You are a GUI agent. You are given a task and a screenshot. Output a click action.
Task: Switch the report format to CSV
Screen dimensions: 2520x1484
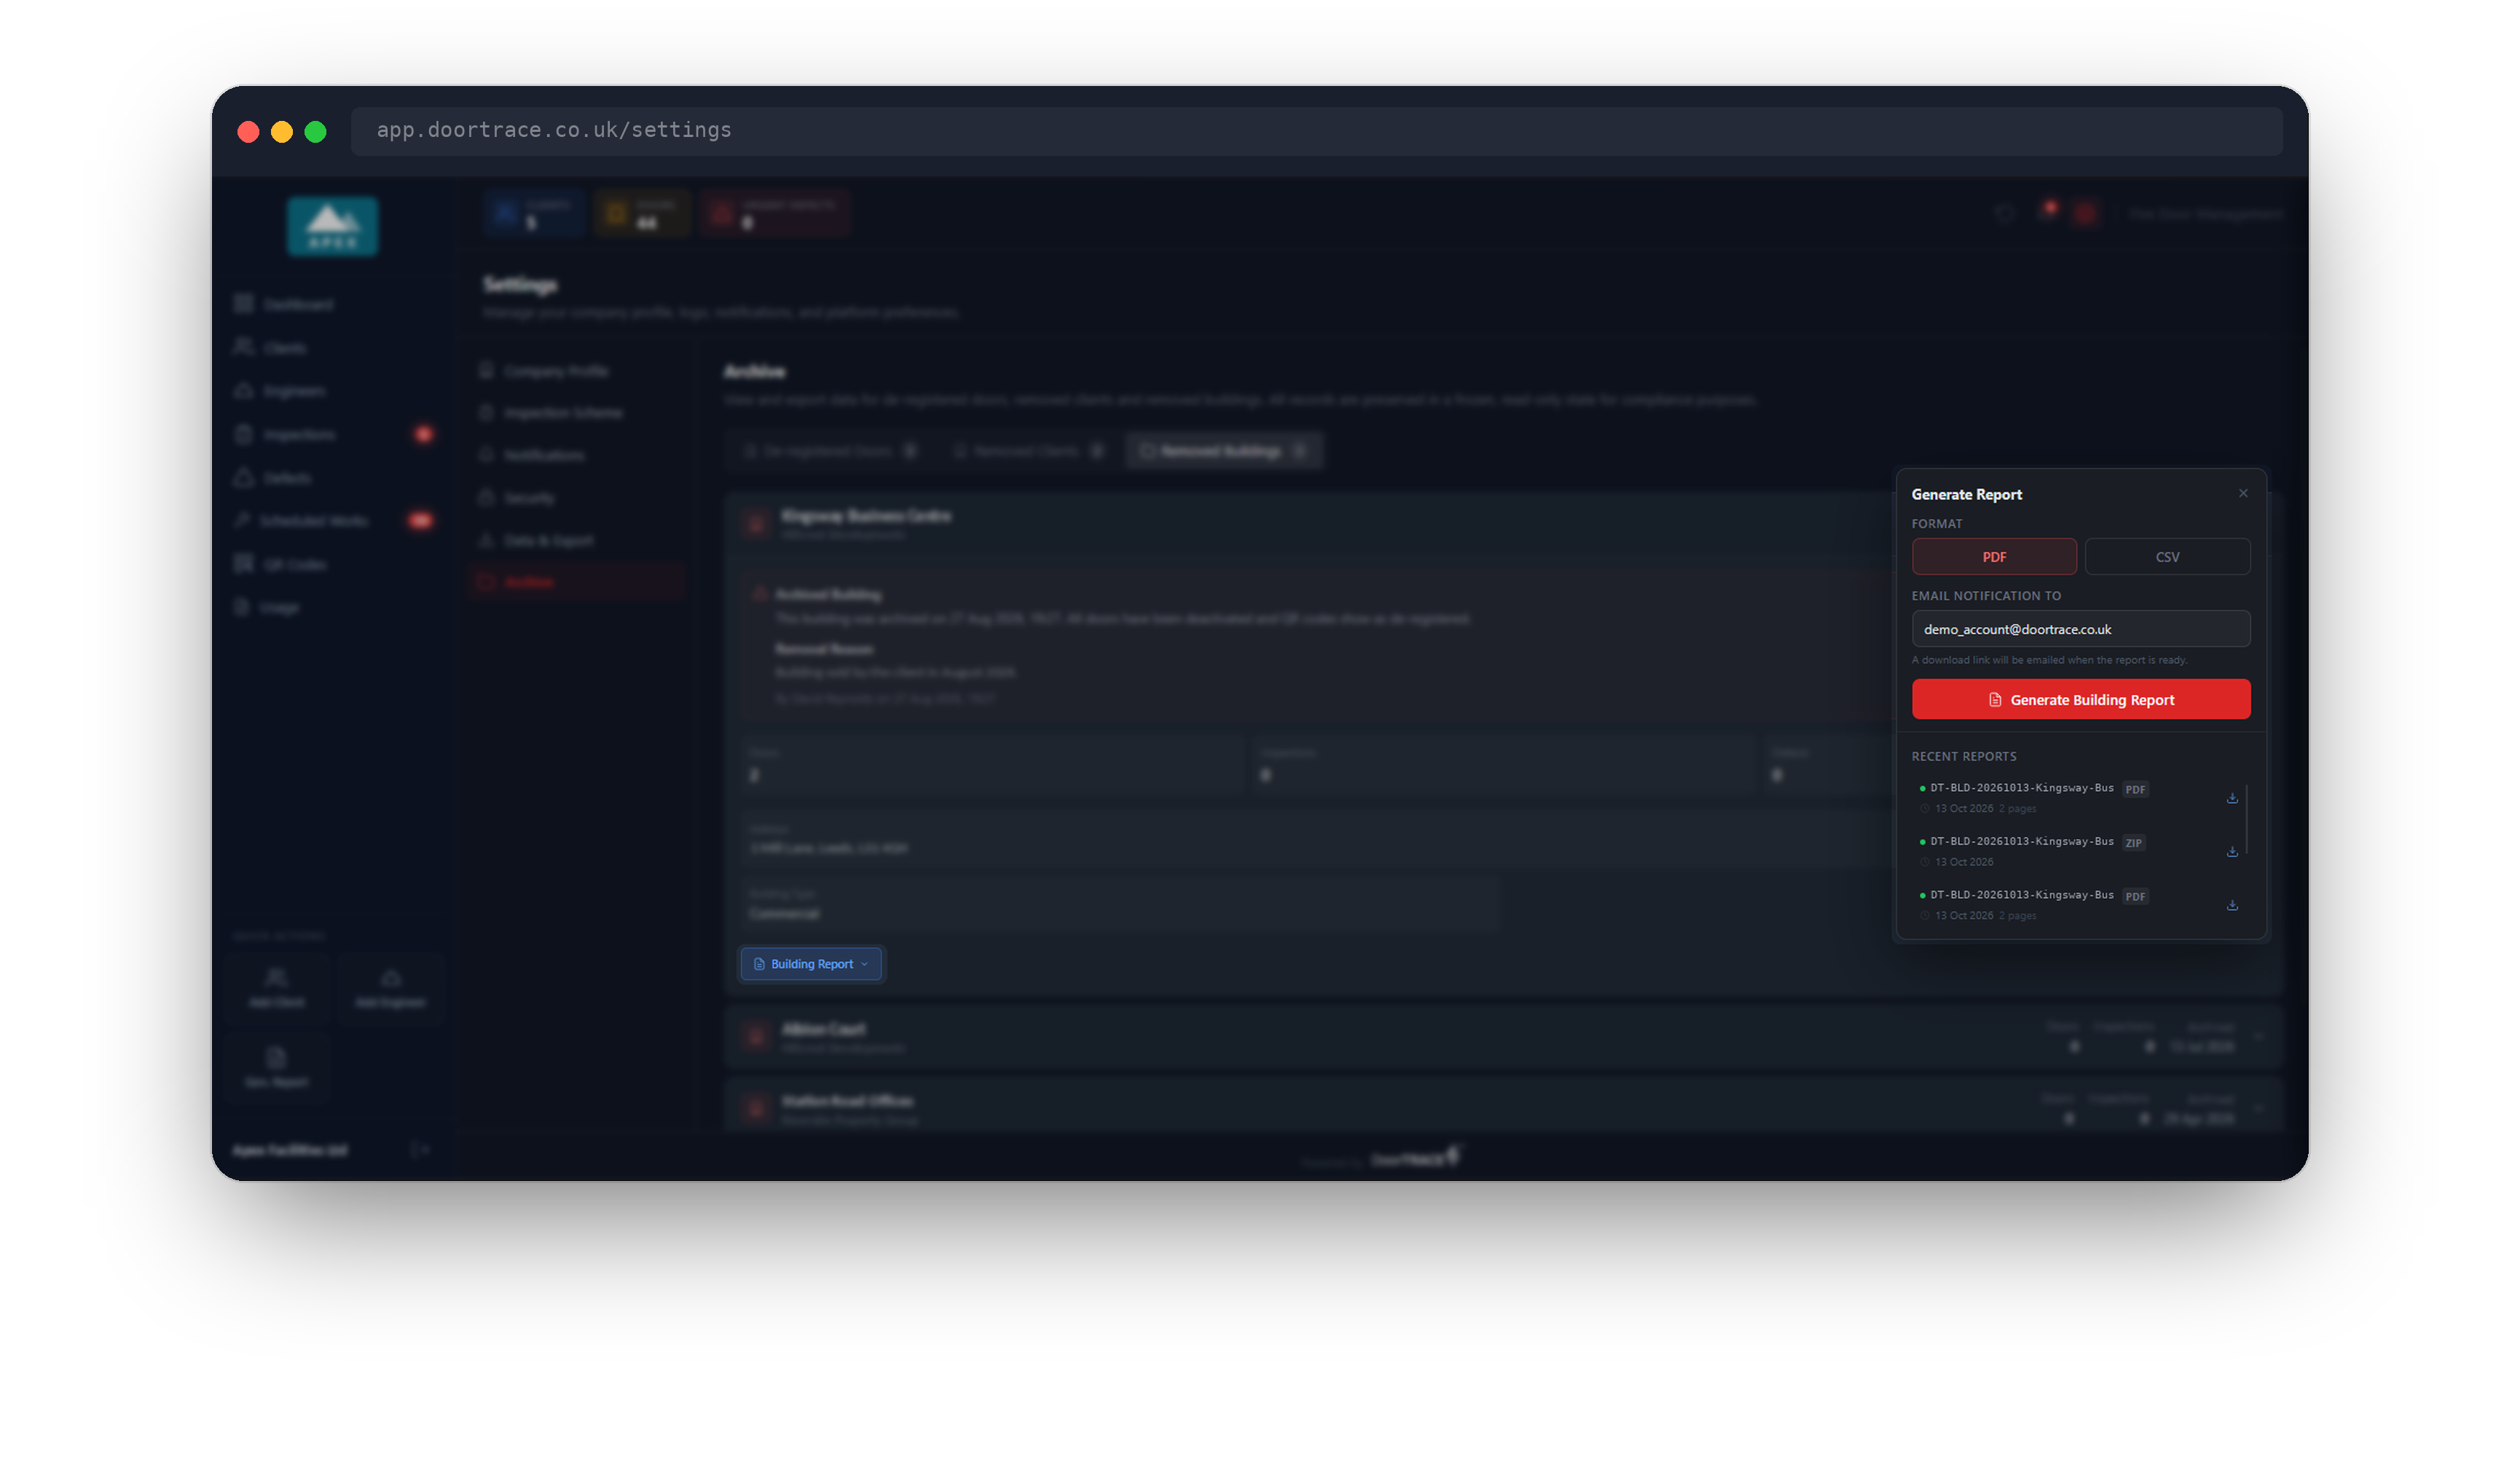(2167, 556)
